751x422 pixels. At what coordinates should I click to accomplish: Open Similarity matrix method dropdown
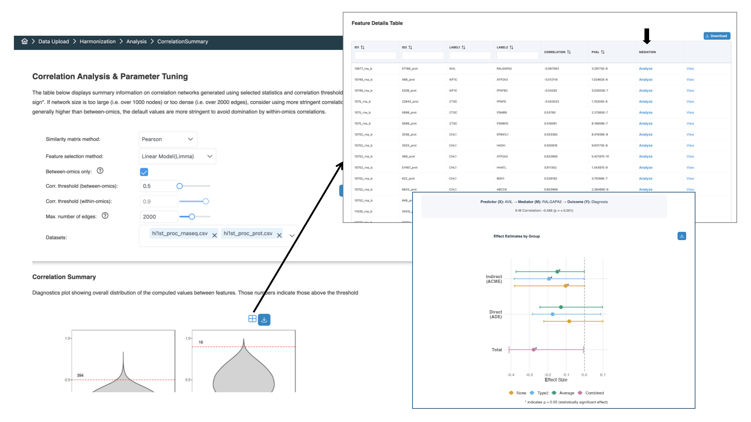[168, 139]
